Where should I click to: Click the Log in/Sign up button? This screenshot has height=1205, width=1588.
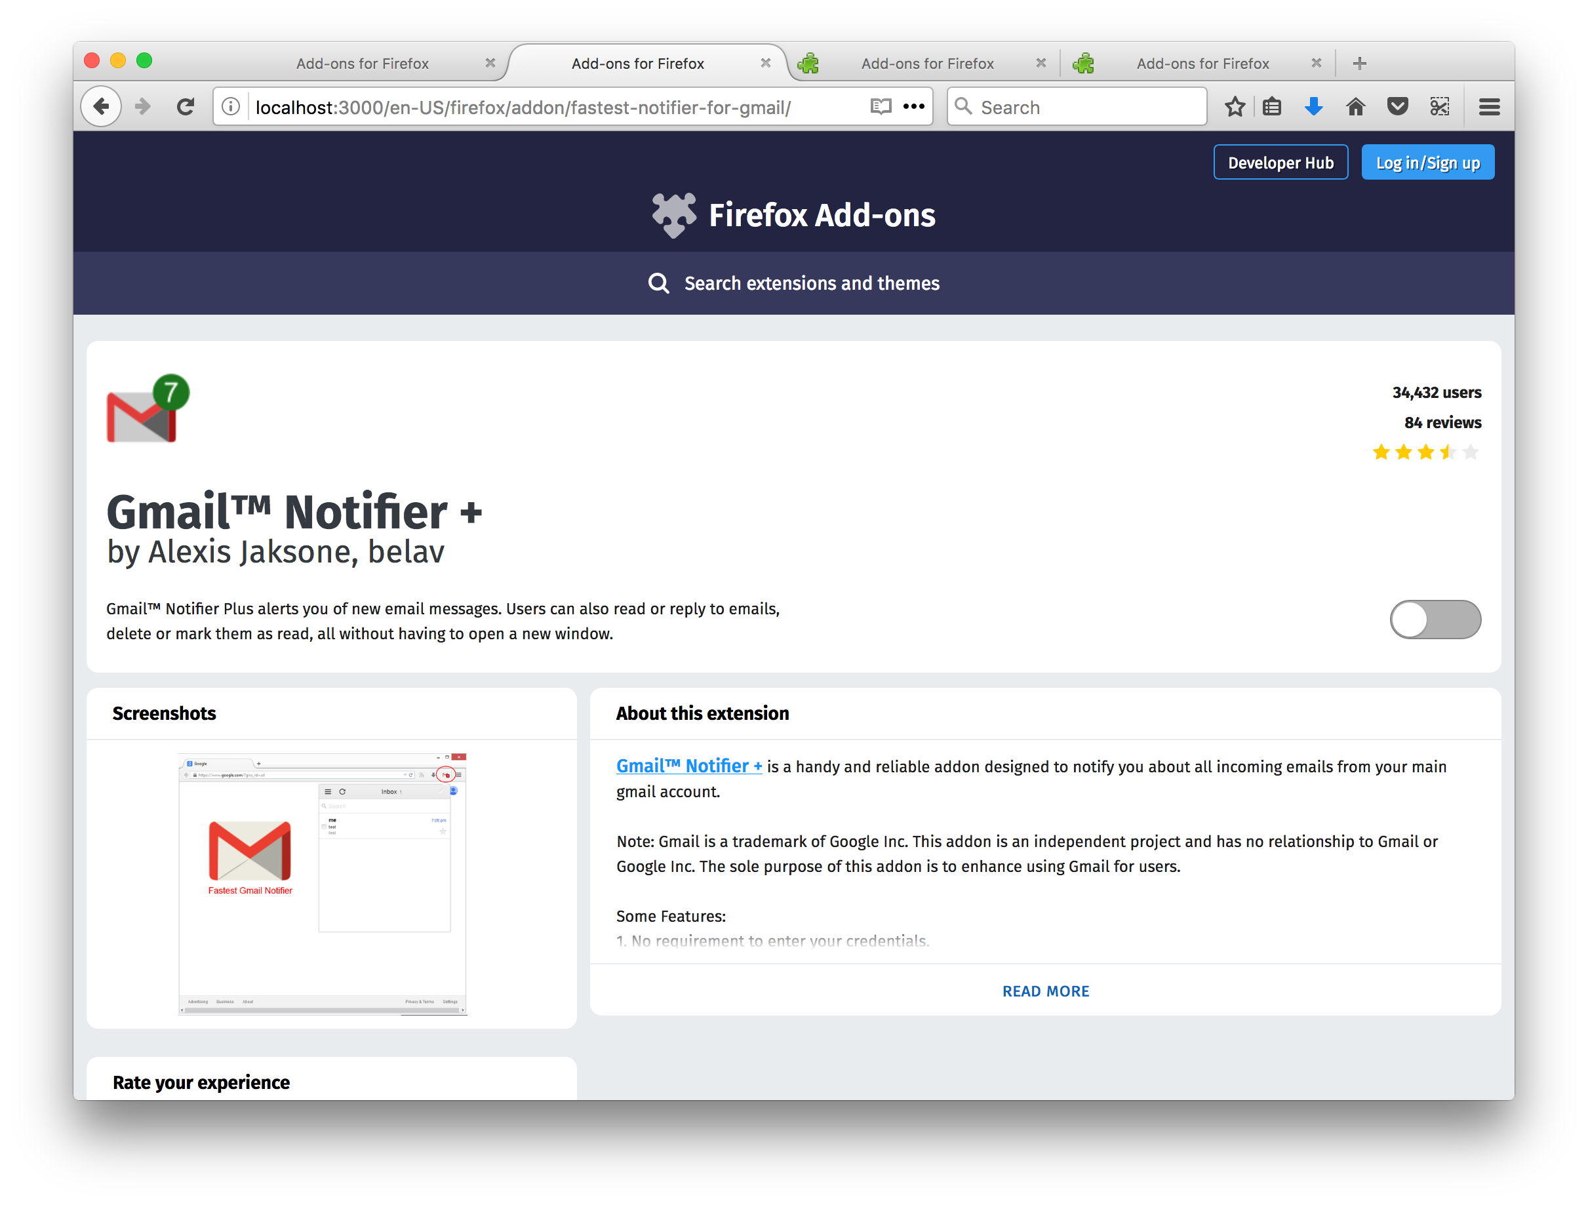(1427, 163)
